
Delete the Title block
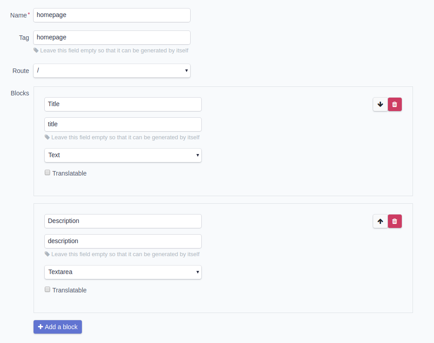(x=395, y=104)
